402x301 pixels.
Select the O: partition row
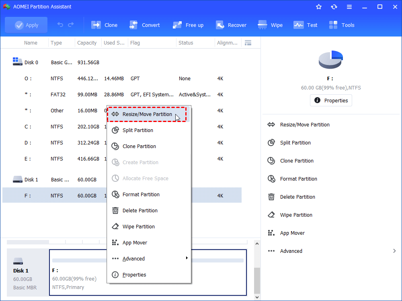(x=122, y=79)
